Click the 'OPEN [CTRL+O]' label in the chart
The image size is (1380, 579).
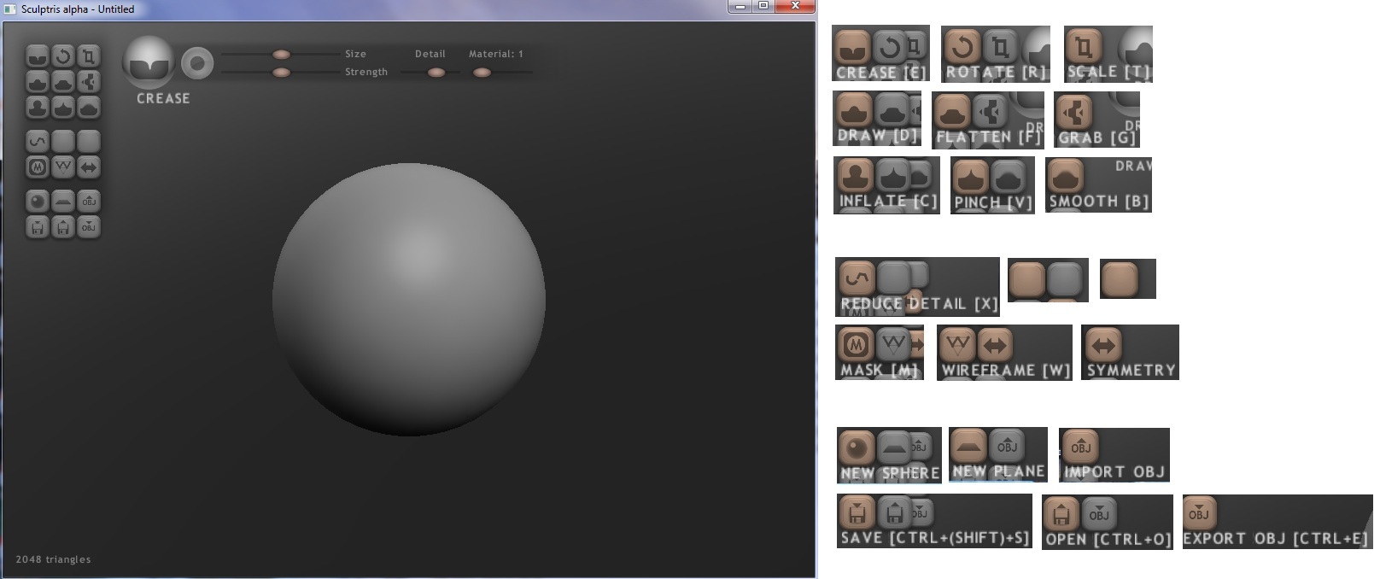[1108, 540]
